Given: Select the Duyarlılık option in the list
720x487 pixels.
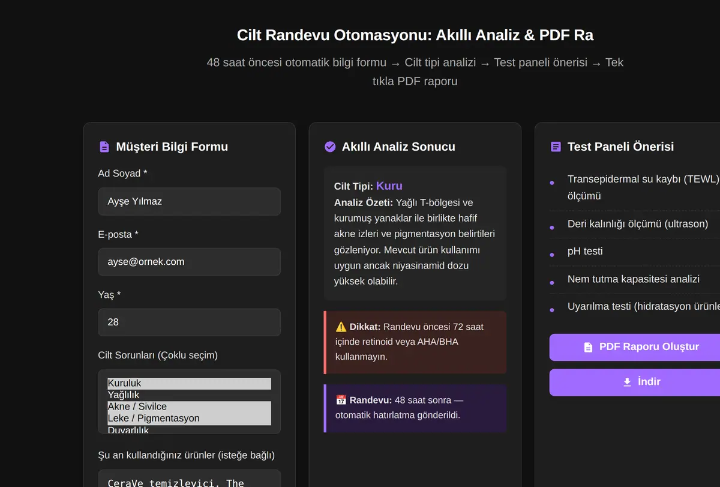Looking at the screenshot, I should pos(189,429).
